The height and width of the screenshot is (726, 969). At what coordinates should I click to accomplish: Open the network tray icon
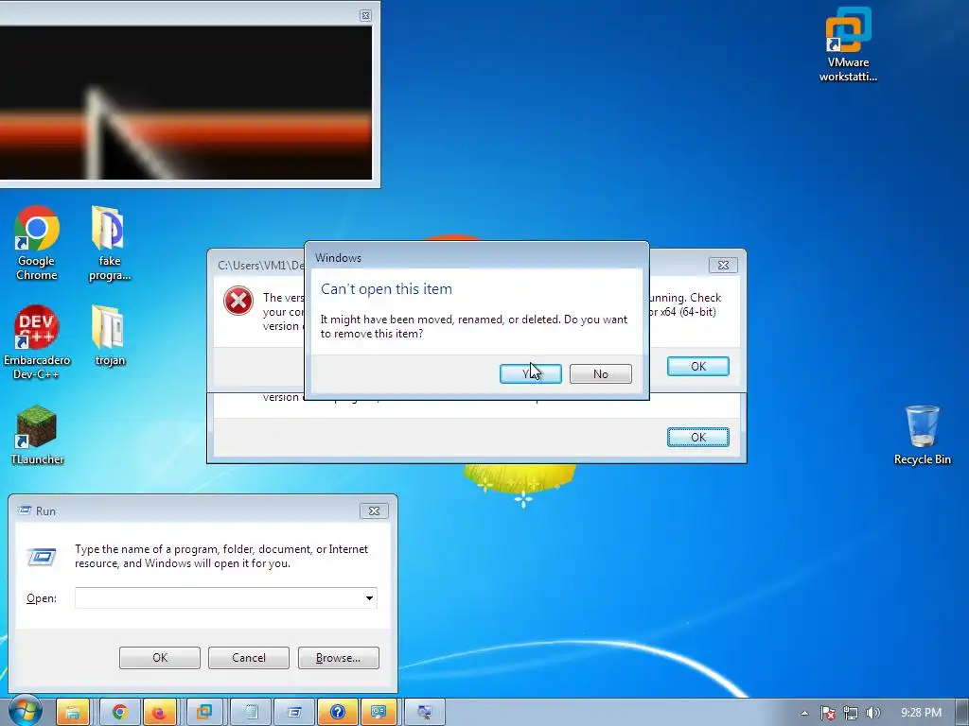tap(851, 713)
